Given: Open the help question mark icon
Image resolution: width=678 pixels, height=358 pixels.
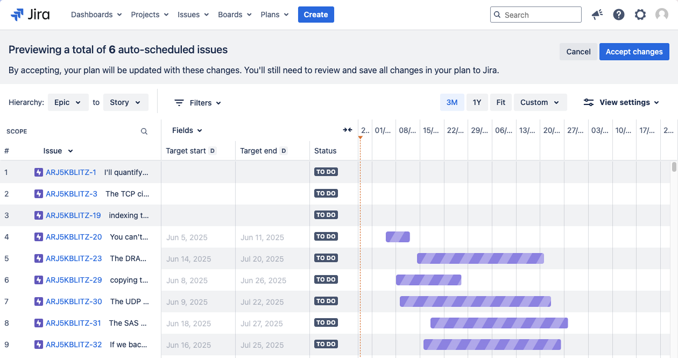Looking at the screenshot, I should 619,15.
